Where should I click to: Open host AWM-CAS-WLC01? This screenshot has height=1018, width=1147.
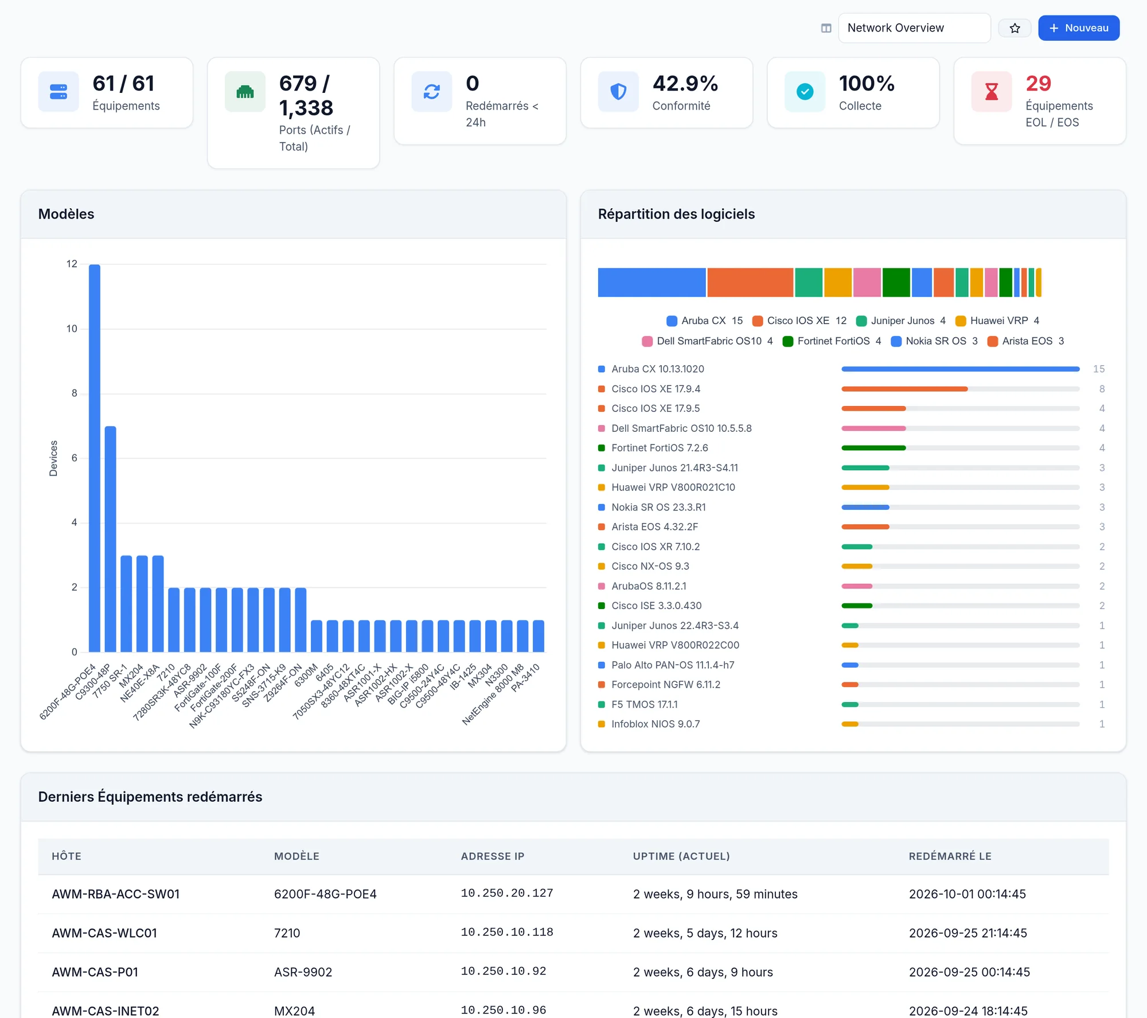click(104, 933)
